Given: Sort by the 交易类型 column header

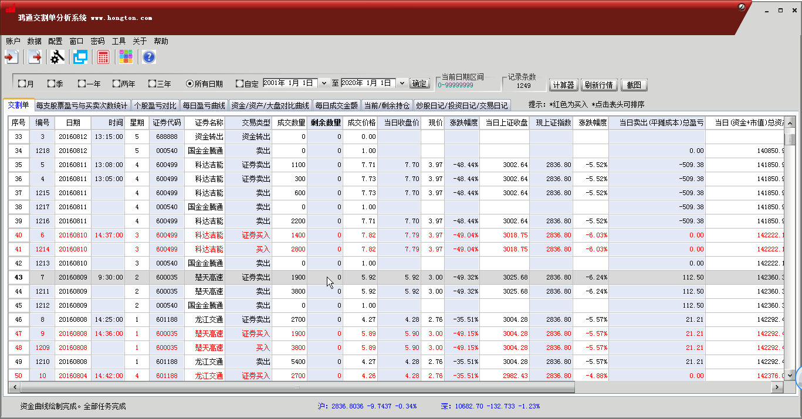Looking at the screenshot, I should [x=249, y=122].
